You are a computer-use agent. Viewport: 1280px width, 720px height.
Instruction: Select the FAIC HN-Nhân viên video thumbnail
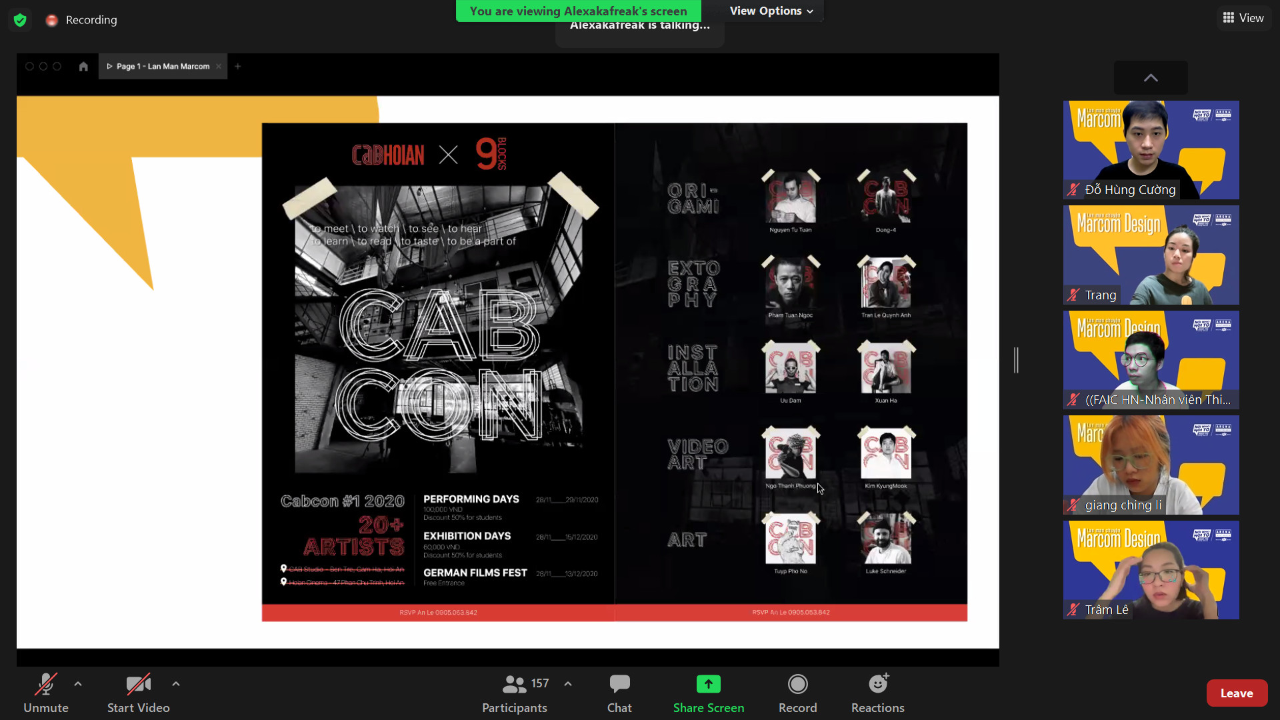(x=1151, y=360)
